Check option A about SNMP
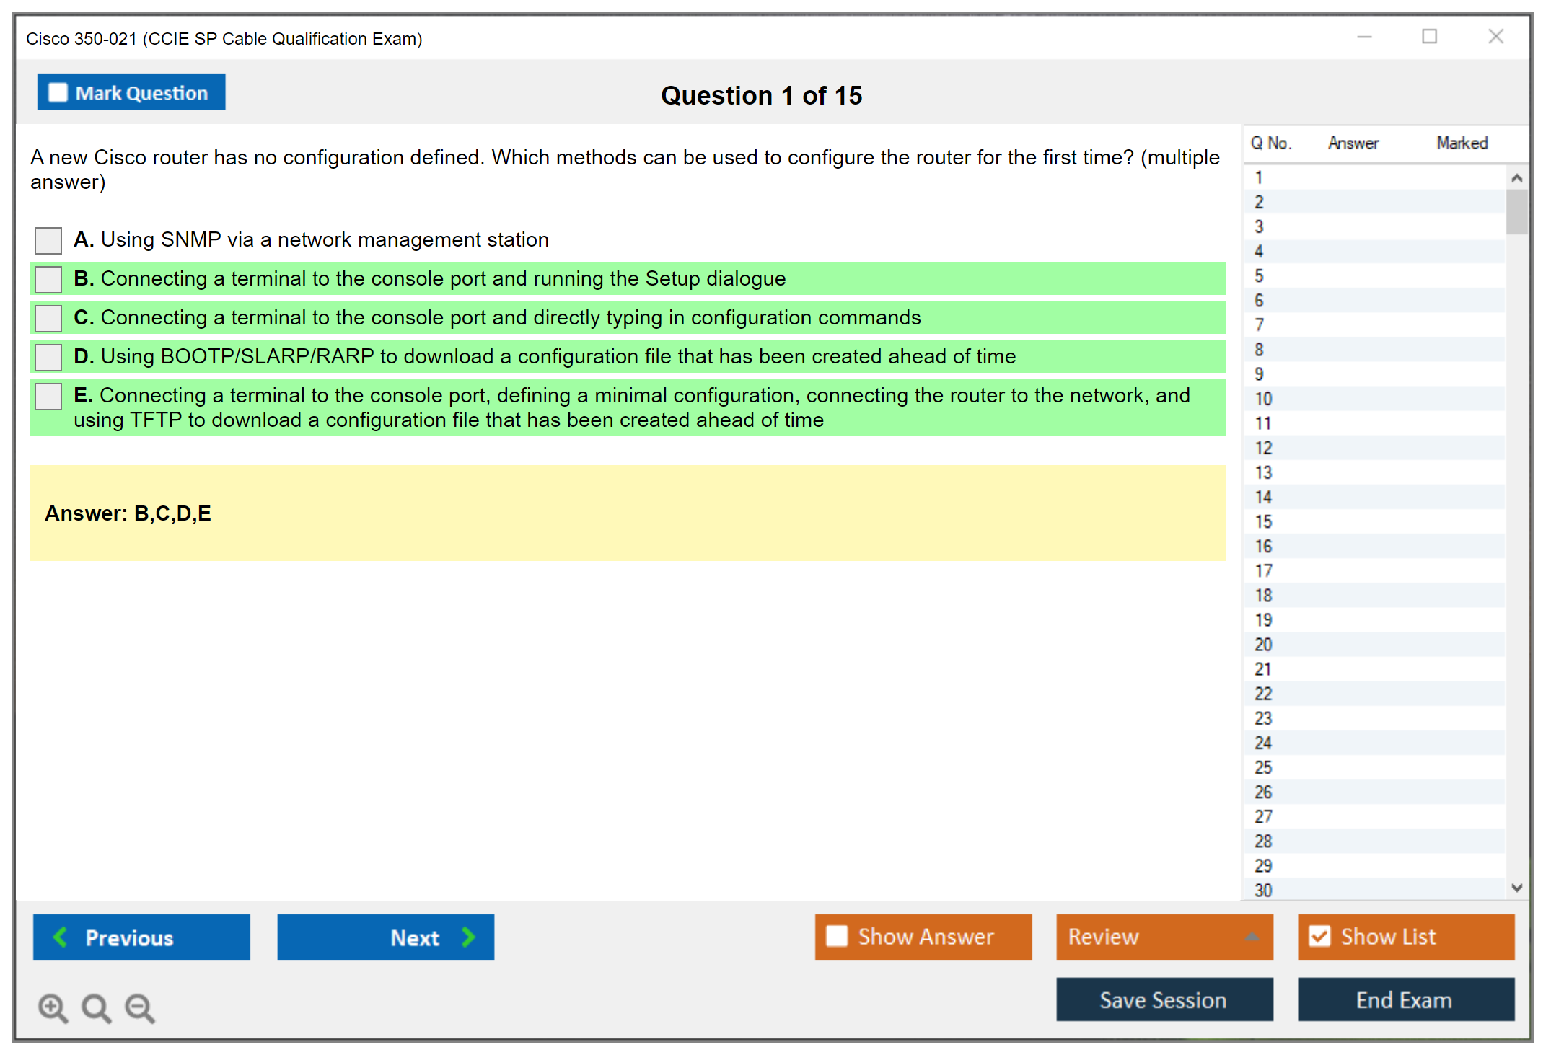Viewport: 1551px width, 1060px height. click(x=48, y=240)
